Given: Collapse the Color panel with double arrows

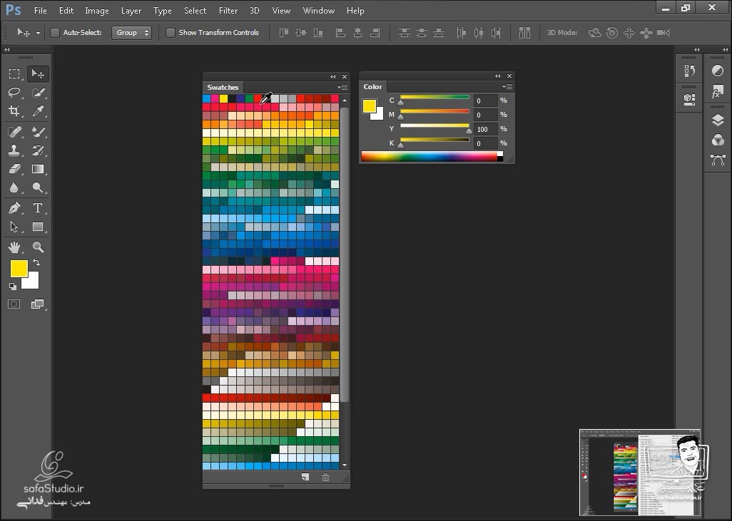Looking at the screenshot, I should [498, 76].
